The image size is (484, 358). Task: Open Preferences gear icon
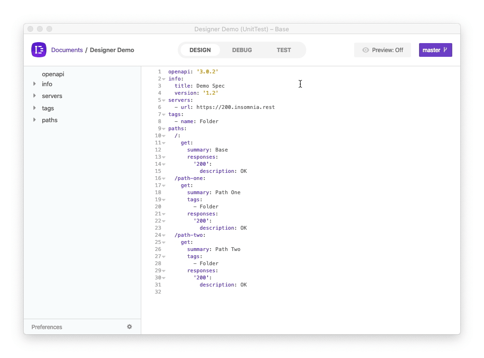click(x=129, y=327)
